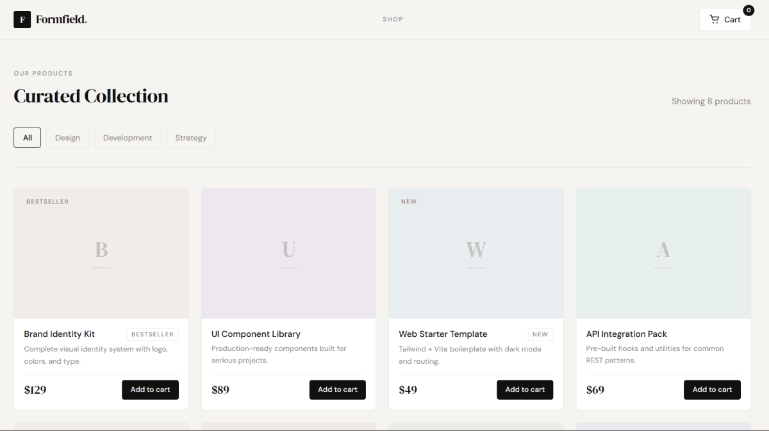Click the Brand Identity Kit title
Viewport: 769px width, 431px height.
[60, 334]
